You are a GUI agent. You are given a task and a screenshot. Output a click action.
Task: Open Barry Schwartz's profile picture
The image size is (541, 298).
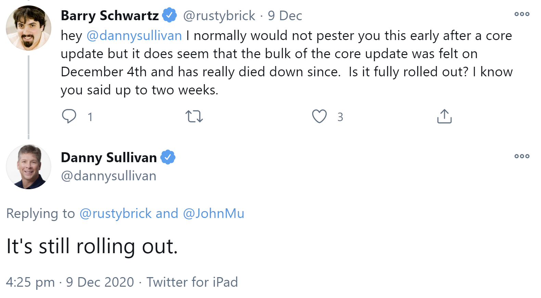[29, 27]
